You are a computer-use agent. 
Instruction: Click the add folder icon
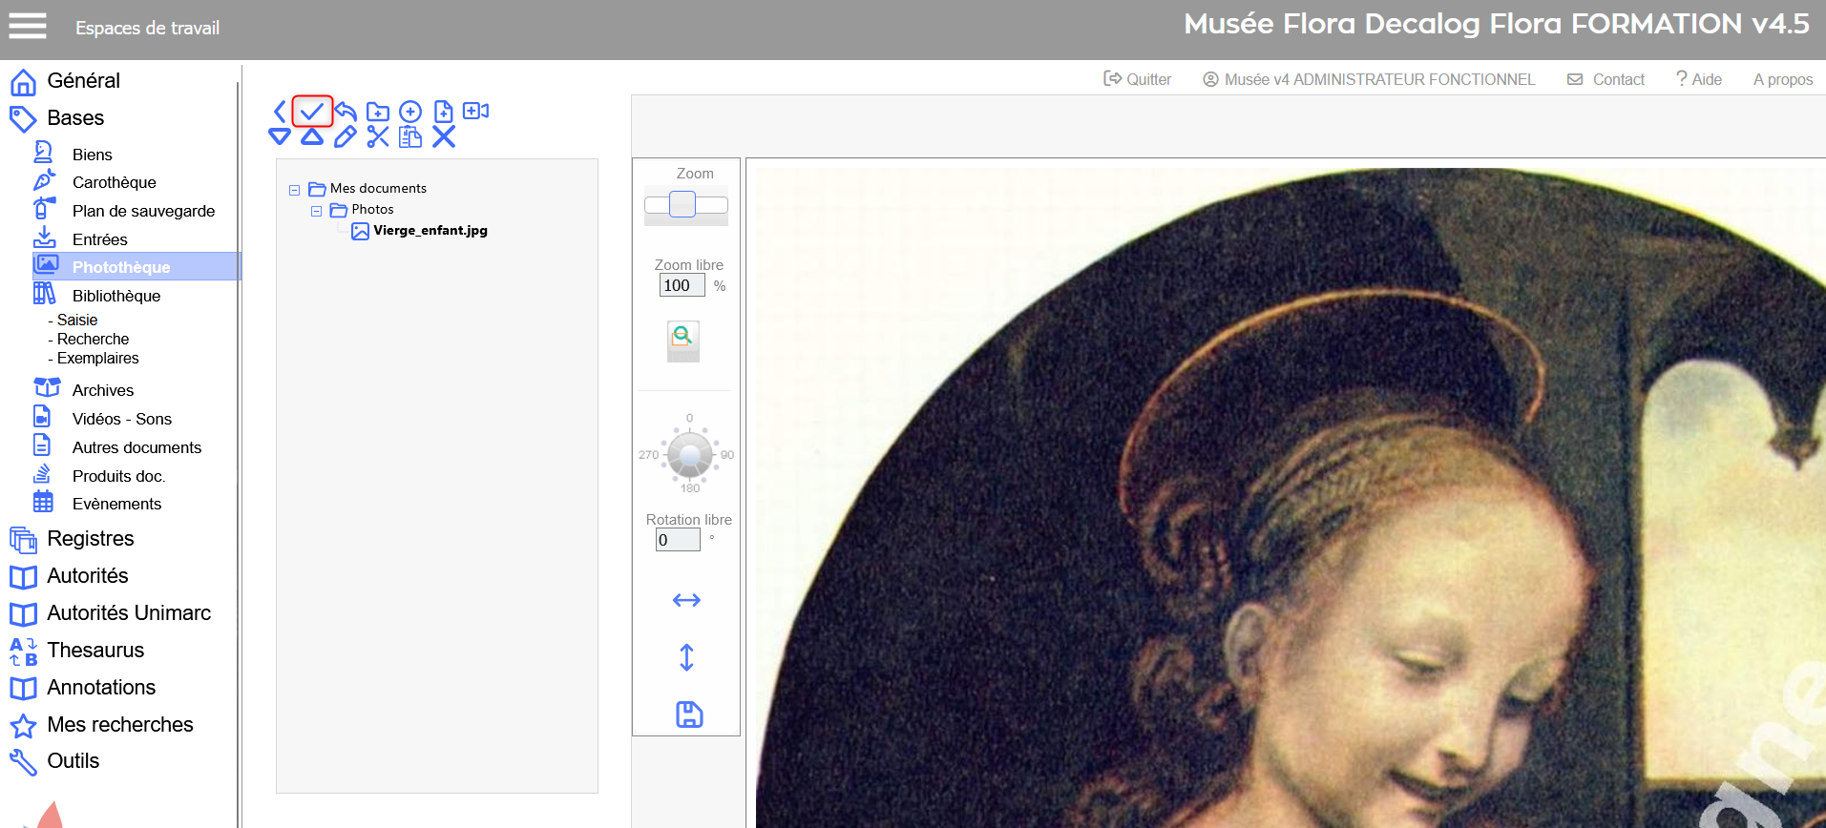(x=378, y=112)
